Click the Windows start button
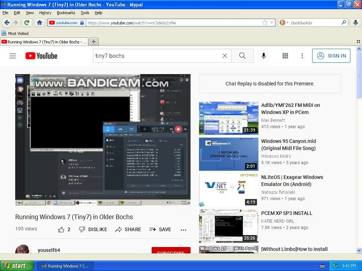Viewport: 362px width, 271px height. pyautogui.click(x=17, y=266)
